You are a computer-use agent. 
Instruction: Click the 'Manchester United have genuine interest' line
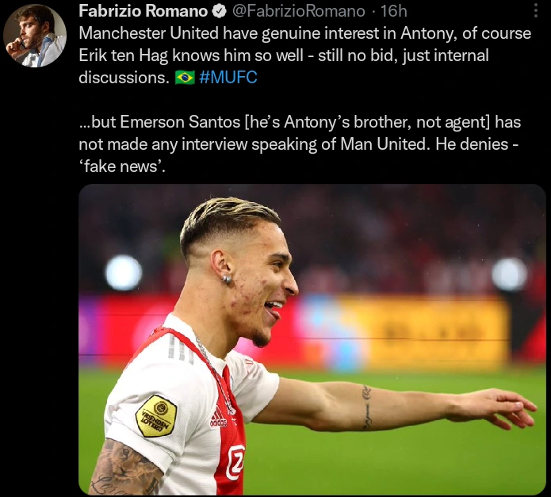[x=304, y=33]
